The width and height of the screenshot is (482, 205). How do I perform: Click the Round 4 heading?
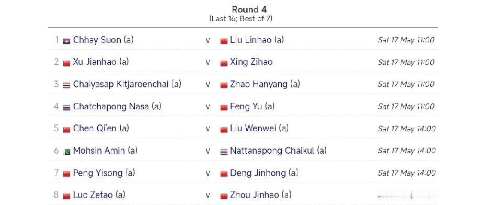pyautogui.click(x=249, y=9)
